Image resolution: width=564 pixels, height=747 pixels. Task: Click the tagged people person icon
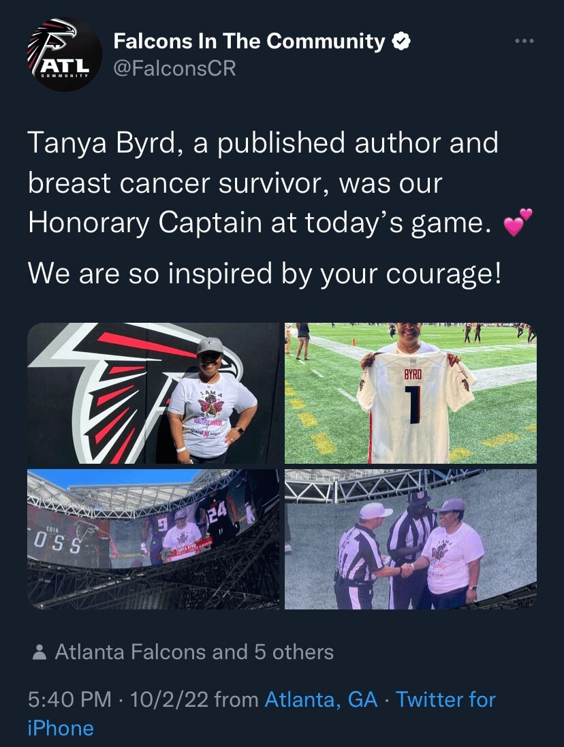[40, 652]
